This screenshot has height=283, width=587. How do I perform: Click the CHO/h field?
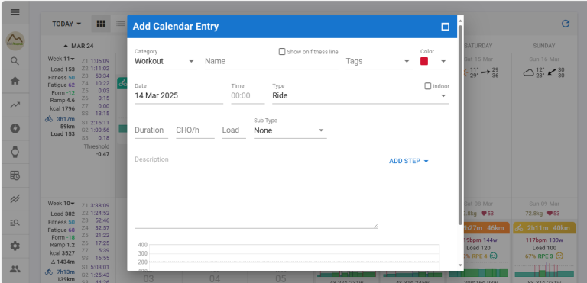[195, 130]
